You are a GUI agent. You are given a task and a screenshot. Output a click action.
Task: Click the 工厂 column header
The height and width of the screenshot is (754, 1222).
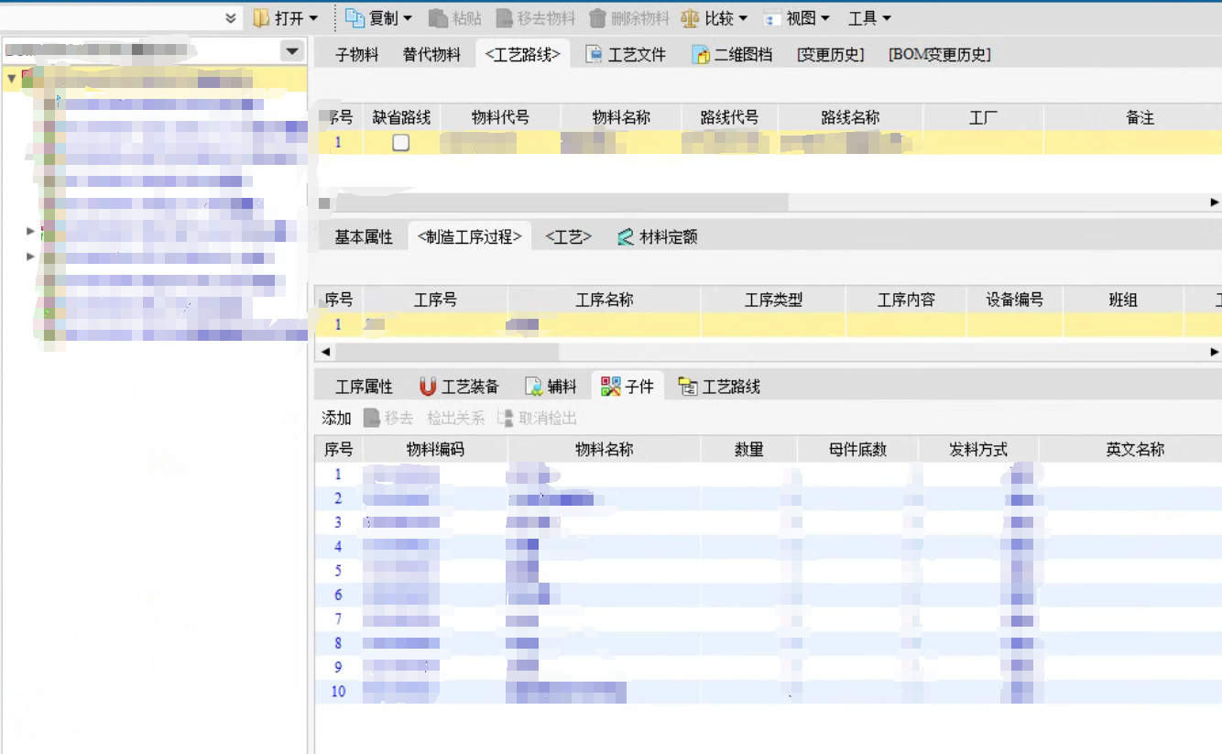pyautogui.click(x=983, y=117)
